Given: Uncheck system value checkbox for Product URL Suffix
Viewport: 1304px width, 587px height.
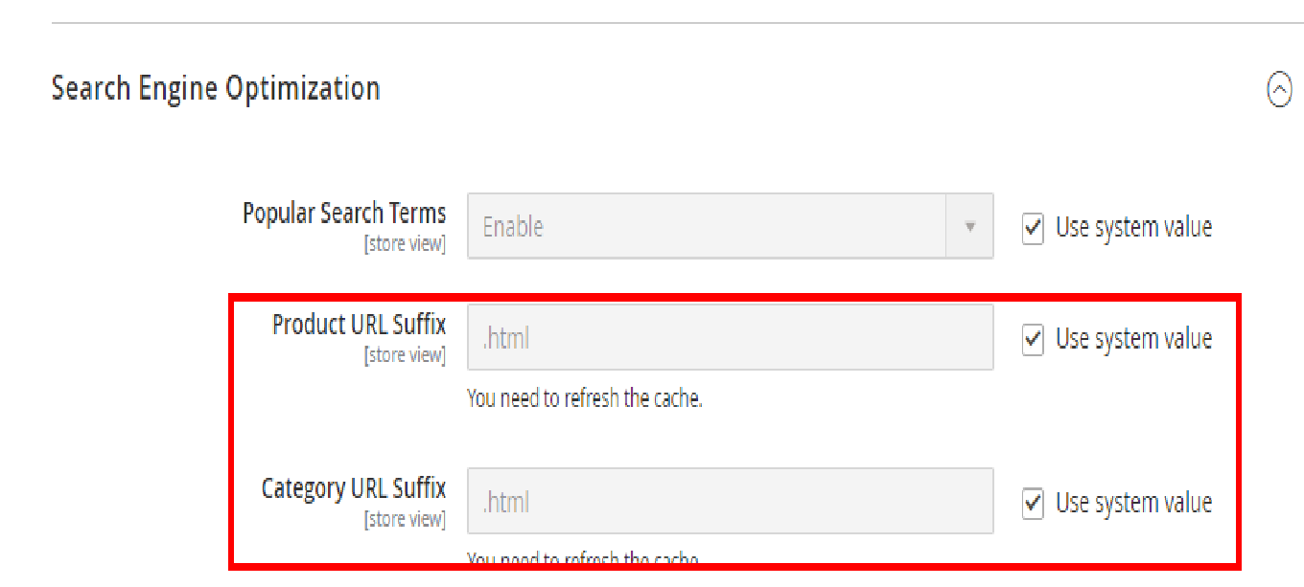Looking at the screenshot, I should [x=1033, y=340].
